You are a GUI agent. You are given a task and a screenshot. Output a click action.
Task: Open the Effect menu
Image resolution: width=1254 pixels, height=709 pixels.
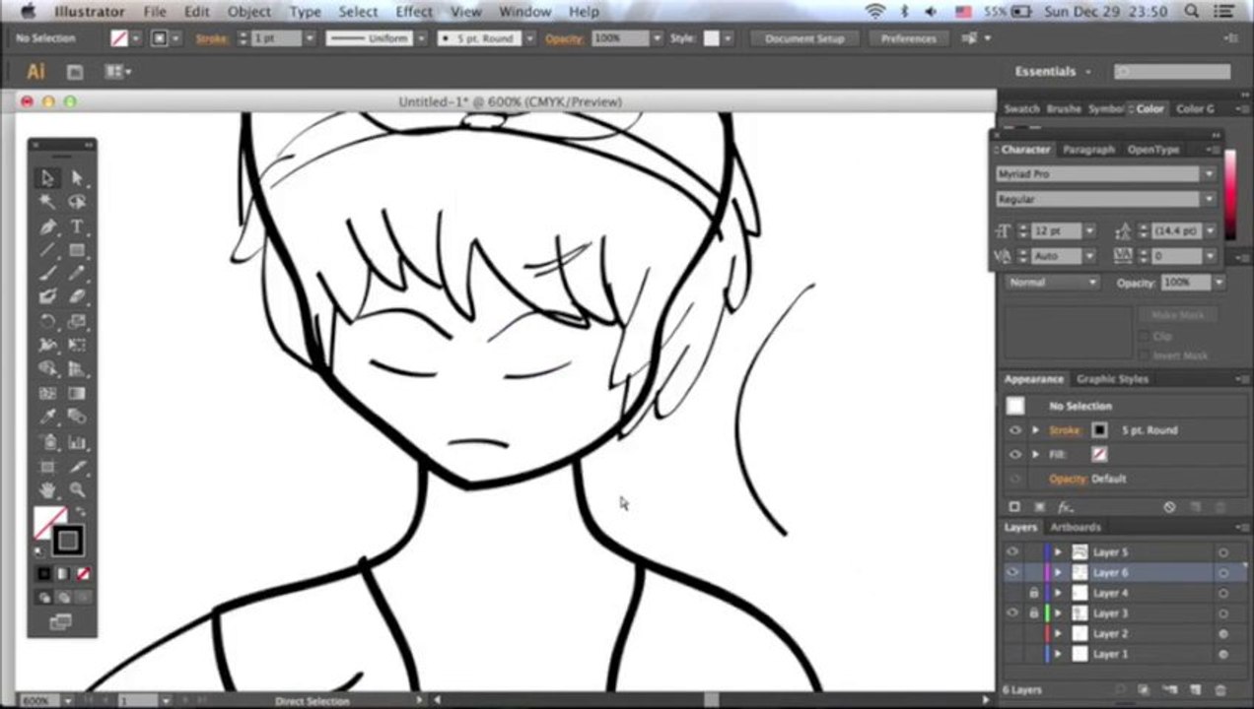click(x=414, y=12)
